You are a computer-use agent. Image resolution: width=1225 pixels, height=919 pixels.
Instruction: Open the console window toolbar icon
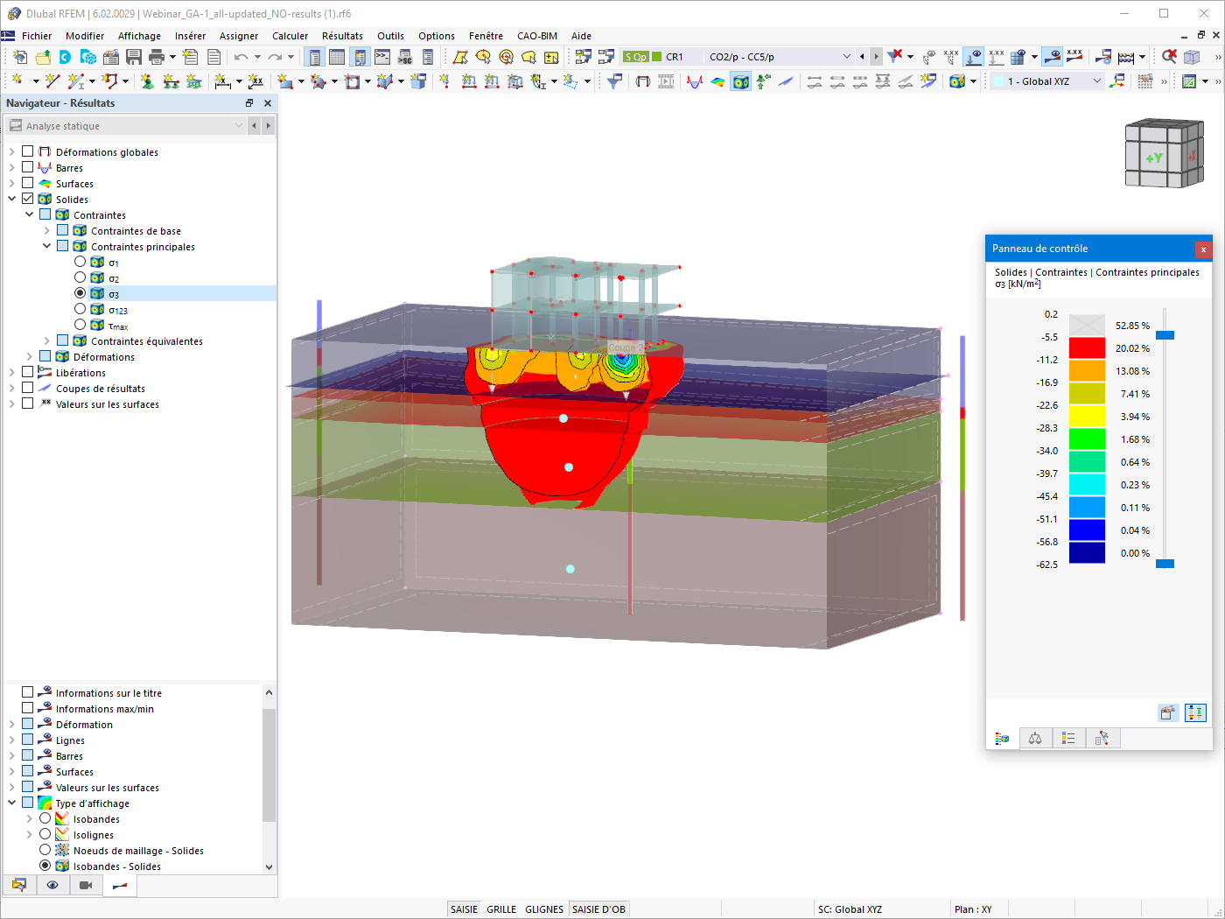click(382, 57)
